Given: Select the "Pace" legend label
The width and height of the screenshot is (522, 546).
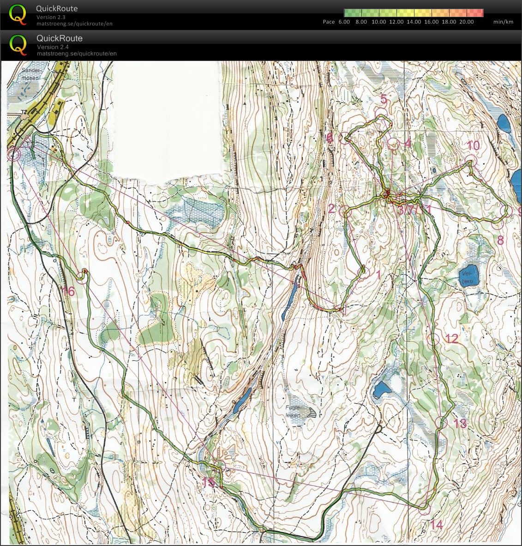Looking at the screenshot, I should (x=329, y=22).
